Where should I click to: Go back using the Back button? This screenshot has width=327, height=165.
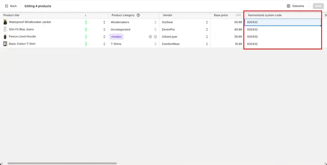click(11, 6)
